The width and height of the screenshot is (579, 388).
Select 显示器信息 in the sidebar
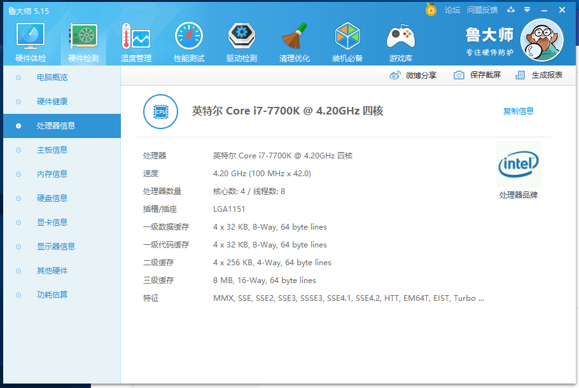tap(62, 247)
